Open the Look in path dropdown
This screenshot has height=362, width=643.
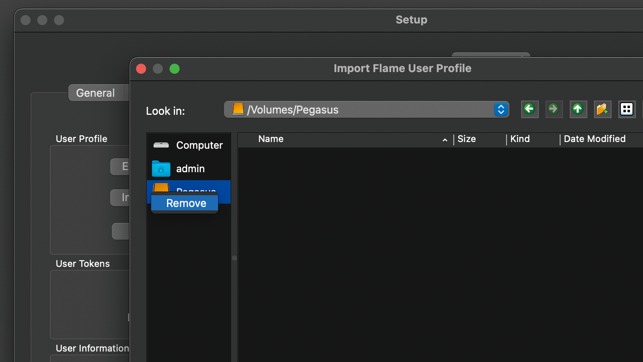coord(360,110)
